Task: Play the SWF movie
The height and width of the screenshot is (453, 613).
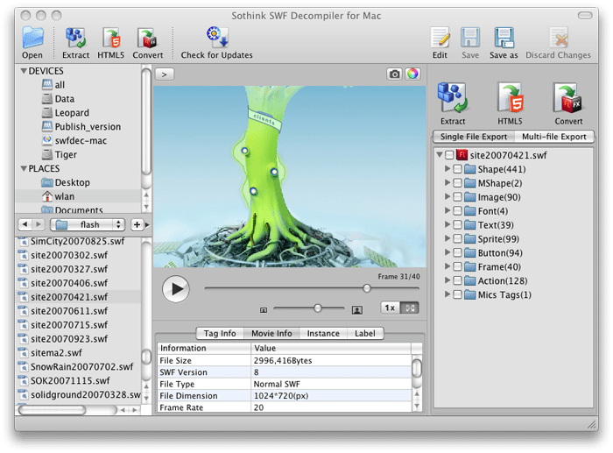Action: point(176,289)
